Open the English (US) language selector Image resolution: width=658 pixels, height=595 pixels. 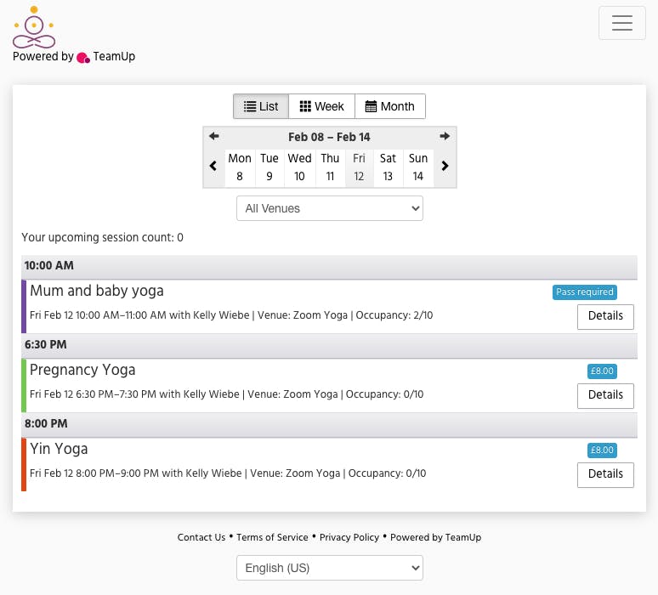(x=329, y=568)
